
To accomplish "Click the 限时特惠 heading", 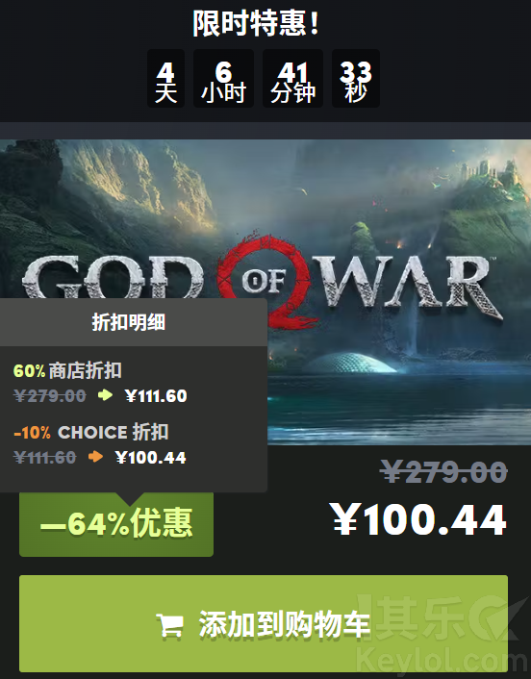I will click(256, 23).
